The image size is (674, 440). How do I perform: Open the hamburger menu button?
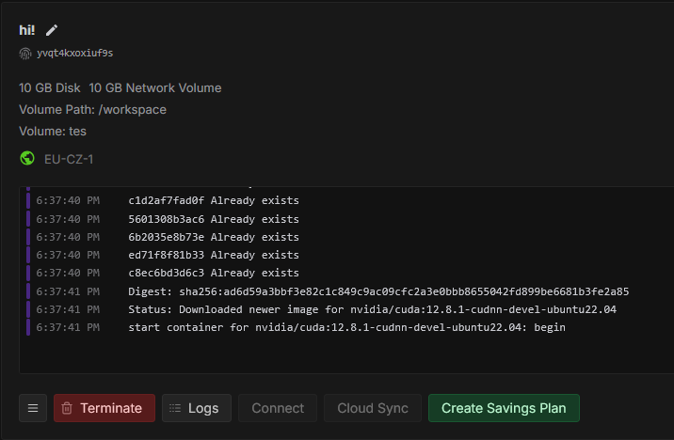point(33,408)
